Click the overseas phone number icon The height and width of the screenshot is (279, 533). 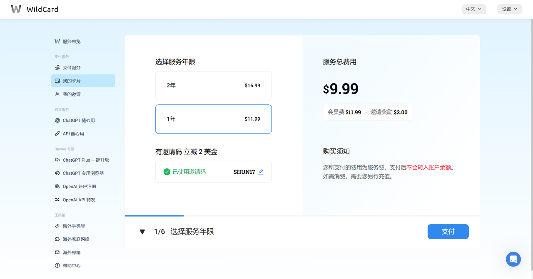[x=57, y=226]
